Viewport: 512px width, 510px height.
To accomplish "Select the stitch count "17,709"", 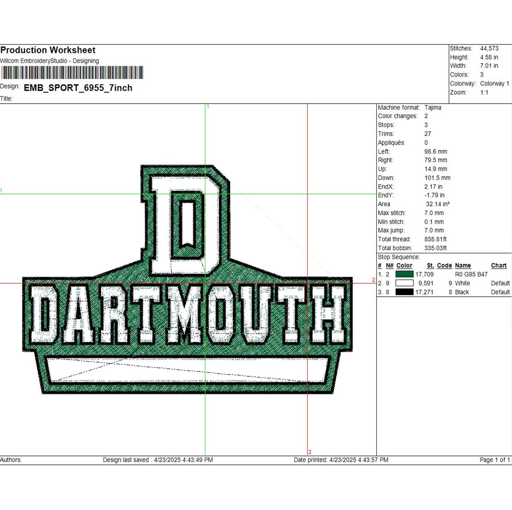I will [x=425, y=274].
